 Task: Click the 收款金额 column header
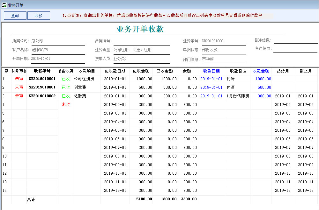261,71
